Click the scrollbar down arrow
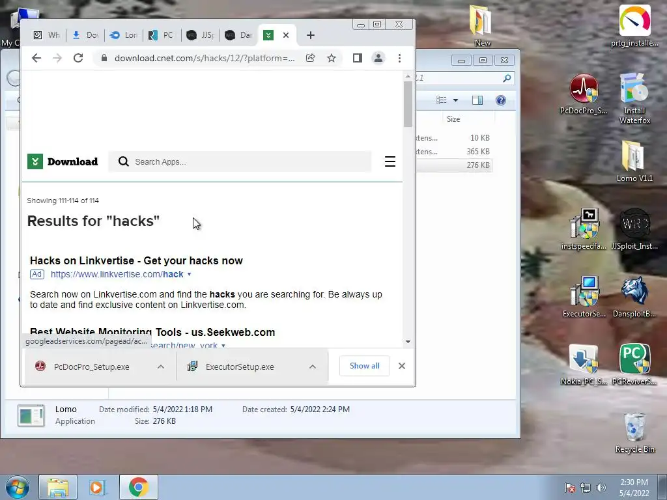 [x=408, y=341]
